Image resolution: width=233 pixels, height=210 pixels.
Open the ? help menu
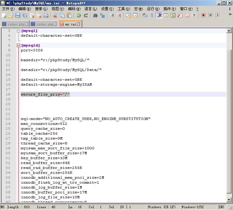pyautogui.click(x=197, y=9)
